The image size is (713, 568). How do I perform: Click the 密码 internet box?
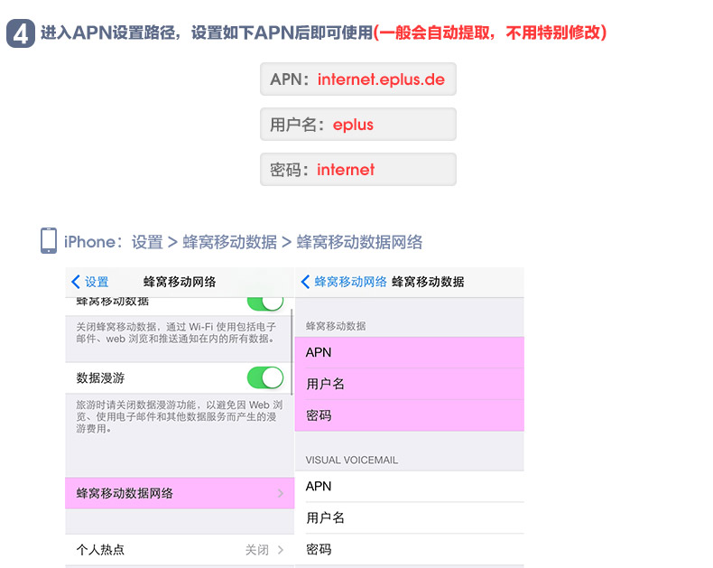tap(357, 170)
